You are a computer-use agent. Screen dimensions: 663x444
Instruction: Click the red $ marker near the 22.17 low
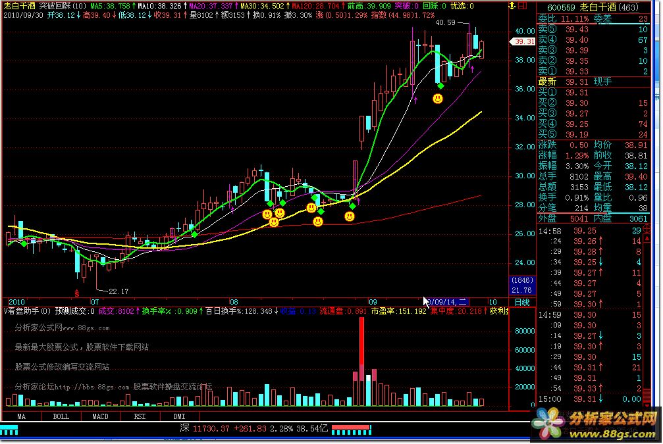(x=76, y=293)
